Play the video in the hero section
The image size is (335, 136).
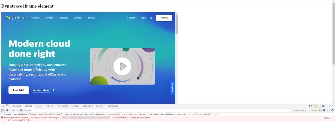coord(122,66)
